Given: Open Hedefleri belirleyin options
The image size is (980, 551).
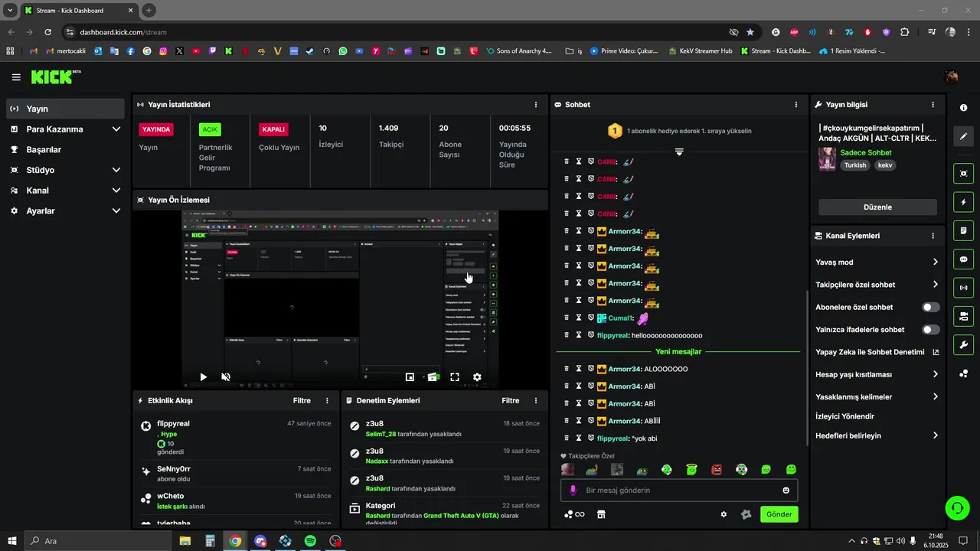Looking at the screenshot, I should pyautogui.click(x=877, y=435).
